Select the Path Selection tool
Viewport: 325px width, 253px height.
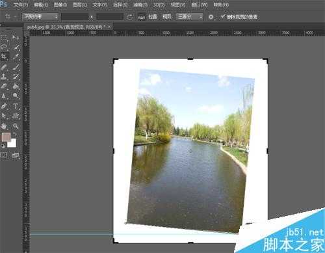pyautogui.click(x=4, y=116)
